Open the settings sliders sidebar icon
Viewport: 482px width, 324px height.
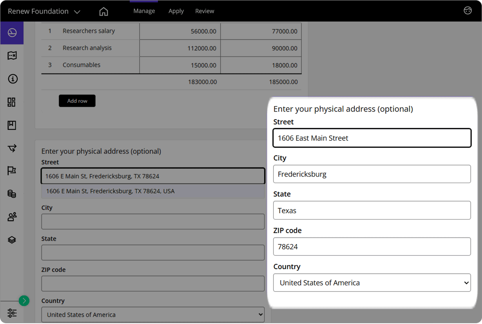(x=12, y=313)
